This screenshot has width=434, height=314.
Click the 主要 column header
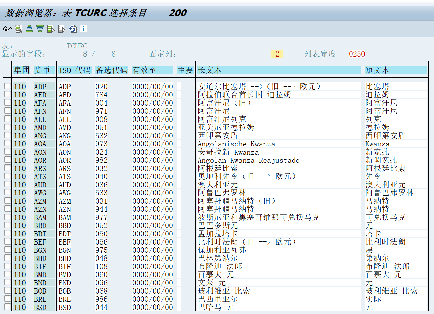[x=185, y=70]
